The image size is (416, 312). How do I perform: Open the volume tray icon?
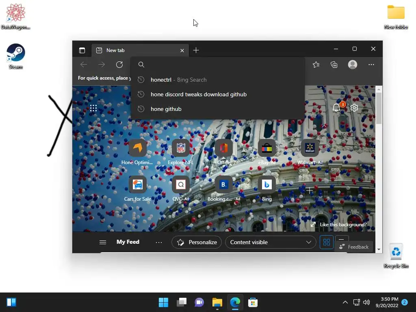[x=366, y=302]
